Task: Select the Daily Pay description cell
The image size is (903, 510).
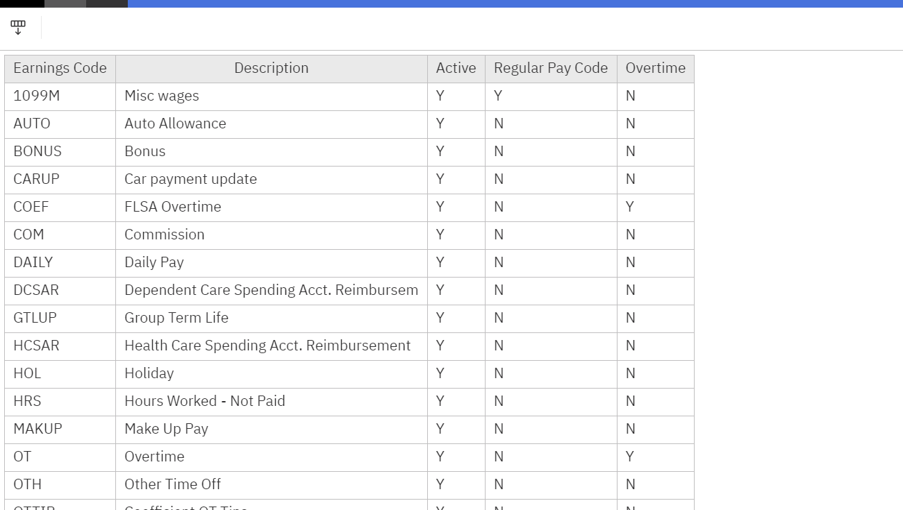Action: tap(272, 263)
